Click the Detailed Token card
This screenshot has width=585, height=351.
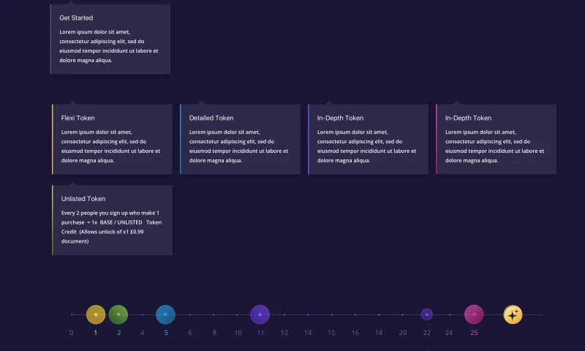coord(240,139)
